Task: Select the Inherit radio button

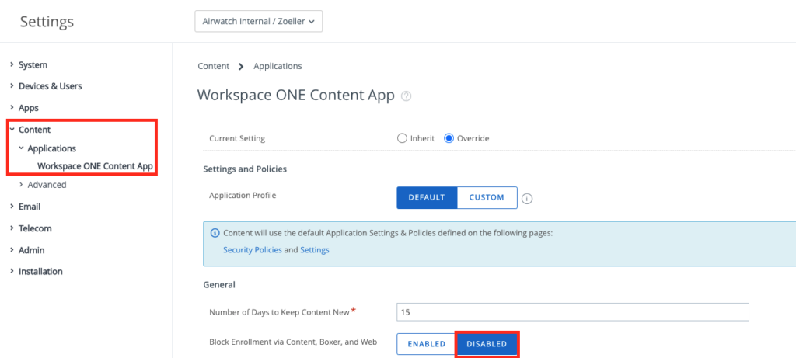Action: (402, 138)
